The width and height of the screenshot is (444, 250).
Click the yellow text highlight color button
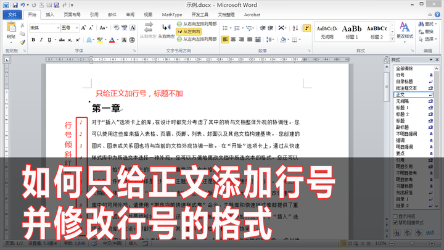(99, 40)
